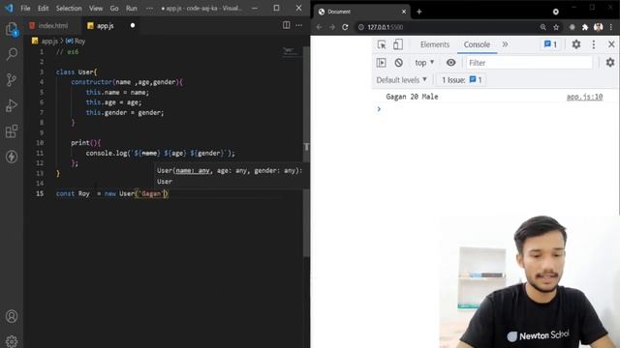Open Chrome zoom magnifier icon
620x348 pixels.
542,27
